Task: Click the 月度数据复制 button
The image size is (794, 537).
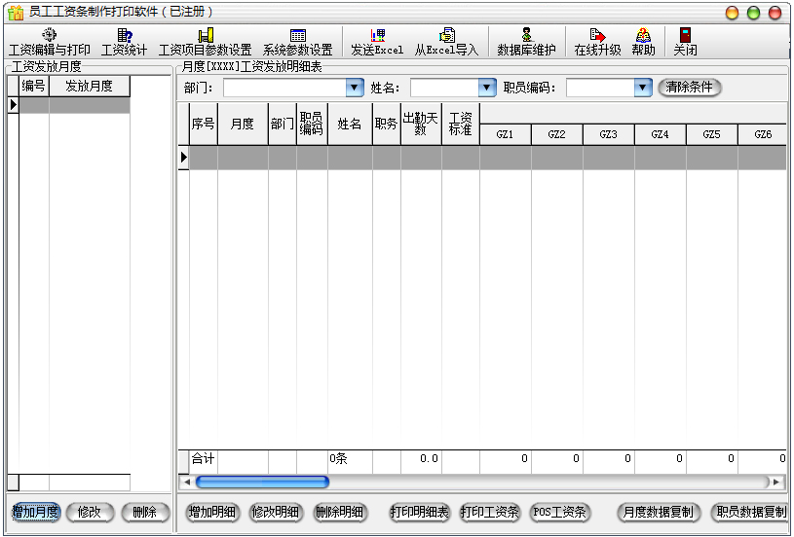Action: 660,512
